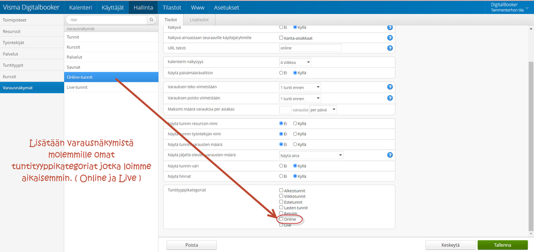The image size is (534, 252).
Task: Open the Kalenteri menu
Action: point(80,7)
